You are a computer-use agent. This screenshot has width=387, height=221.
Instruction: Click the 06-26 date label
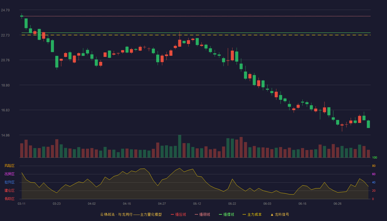click(338, 204)
